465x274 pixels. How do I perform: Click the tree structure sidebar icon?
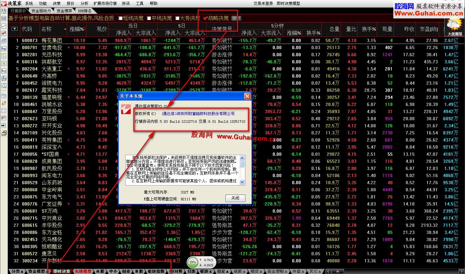[4, 56]
